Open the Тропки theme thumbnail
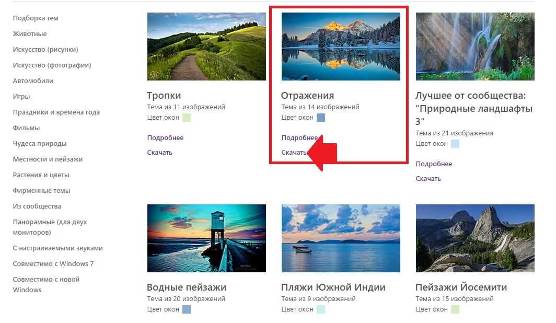Image resolution: width=556 pixels, height=323 pixels. 206,47
